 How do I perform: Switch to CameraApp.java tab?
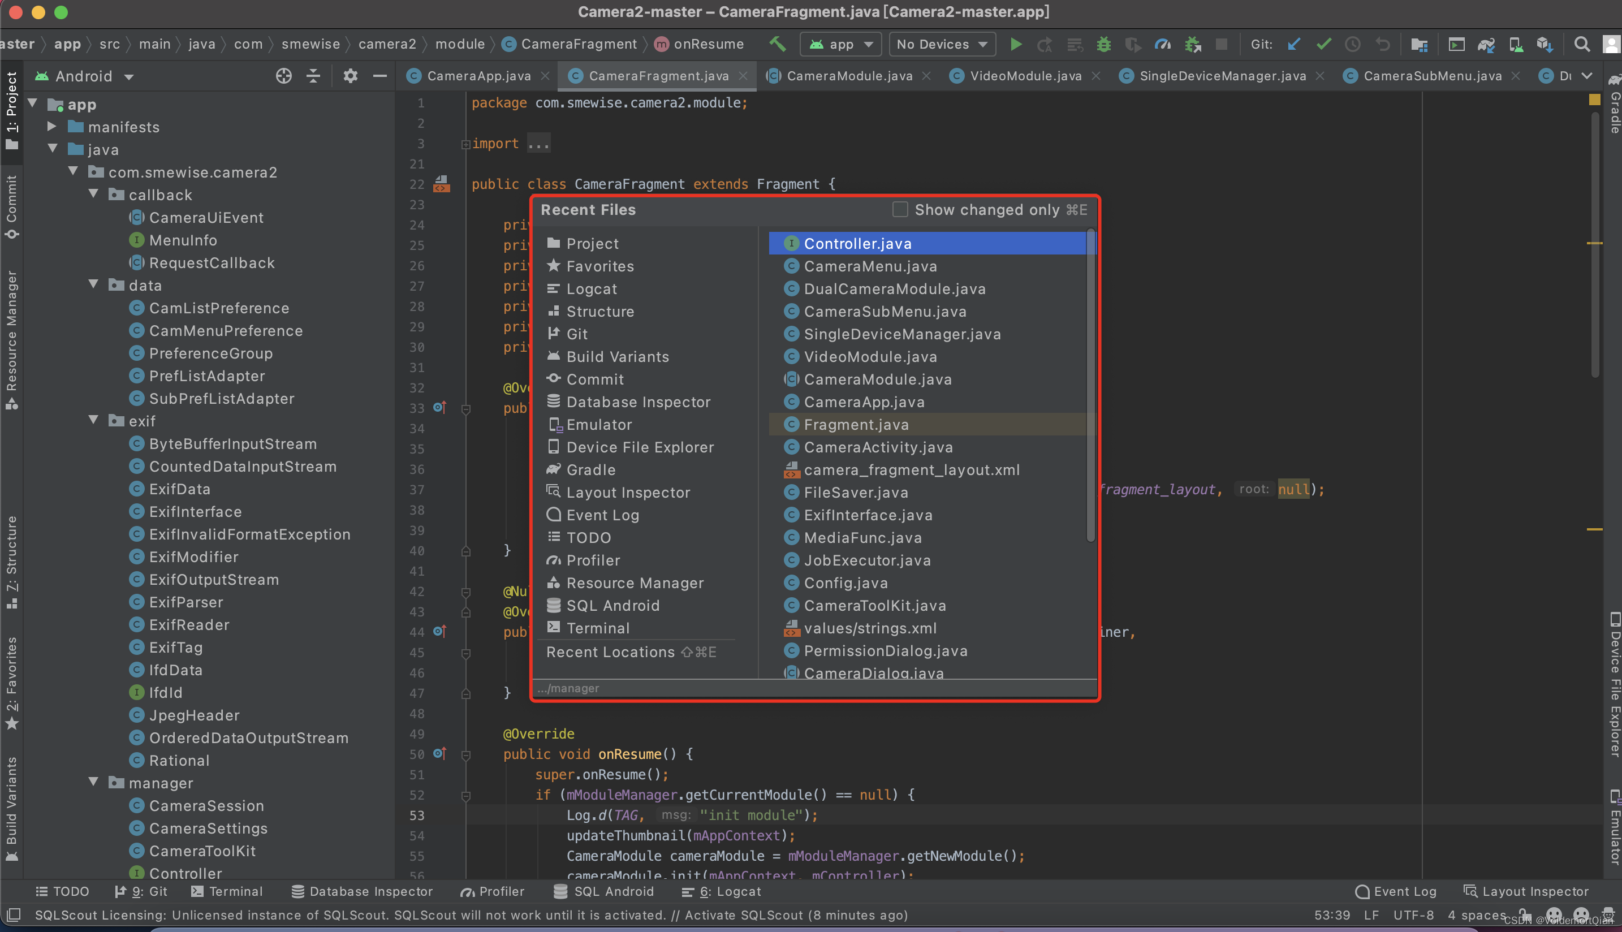point(478,76)
